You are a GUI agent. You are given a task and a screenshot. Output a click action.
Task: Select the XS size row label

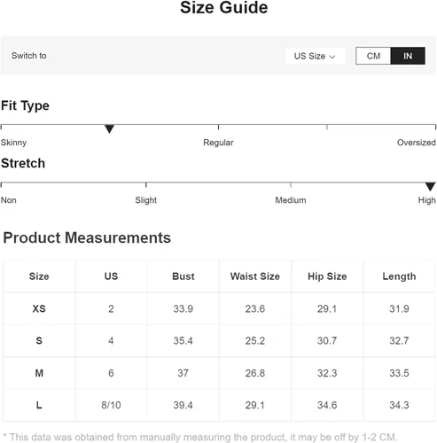point(39,309)
